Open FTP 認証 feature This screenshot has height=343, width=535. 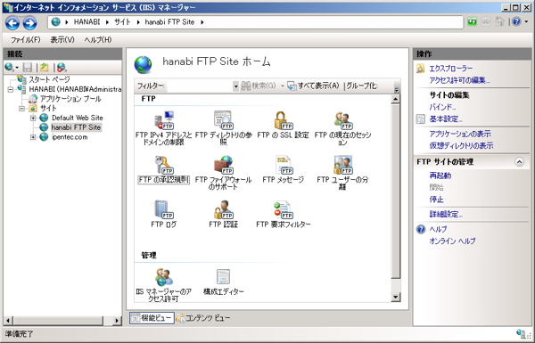223,214
